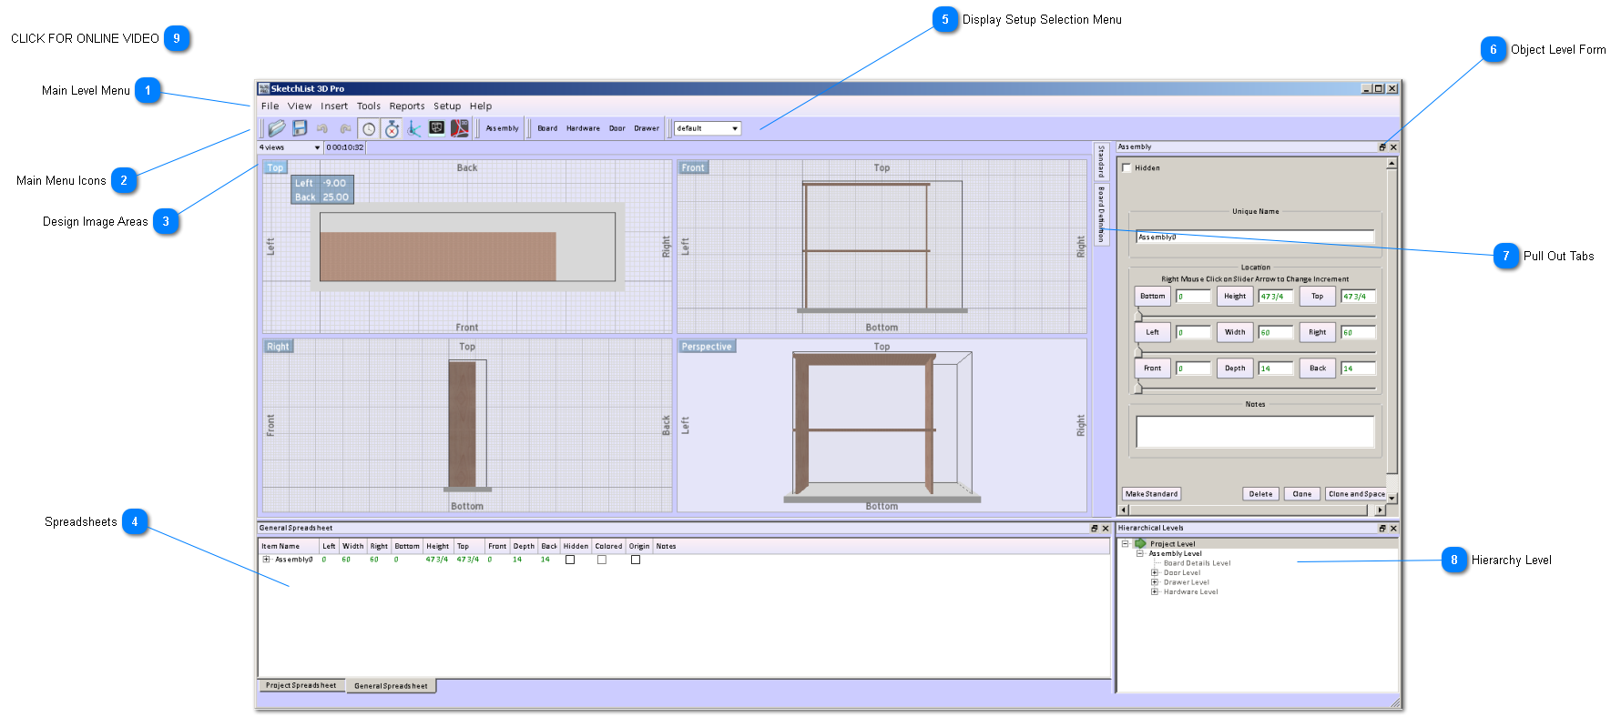Open the 3D wireframe view icon
Viewport: 1621px width, 717px height.
click(x=437, y=128)
